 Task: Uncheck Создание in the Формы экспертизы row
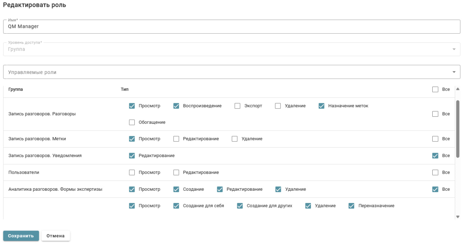coord(176,189)
